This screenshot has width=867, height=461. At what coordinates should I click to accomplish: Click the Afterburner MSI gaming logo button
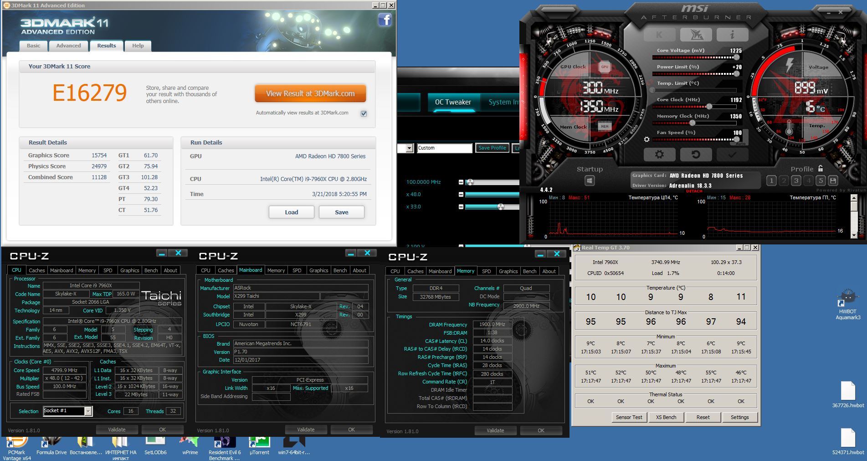[x=696, y=35]
